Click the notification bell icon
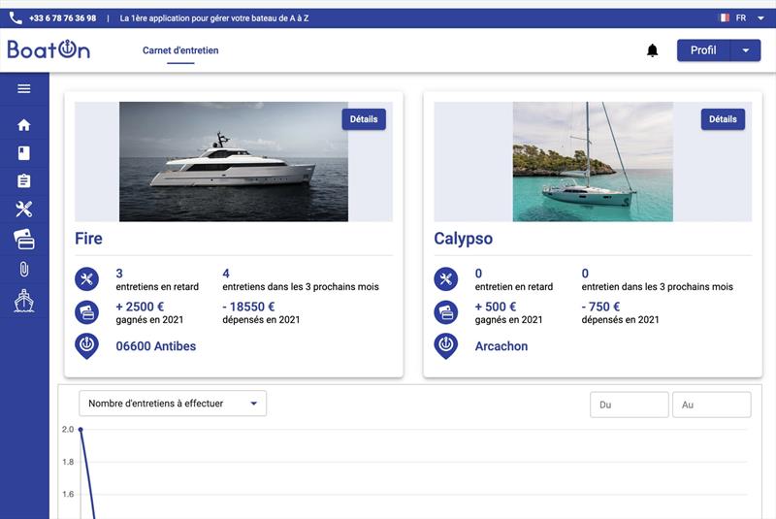776x519 pixels. (652, 50)
